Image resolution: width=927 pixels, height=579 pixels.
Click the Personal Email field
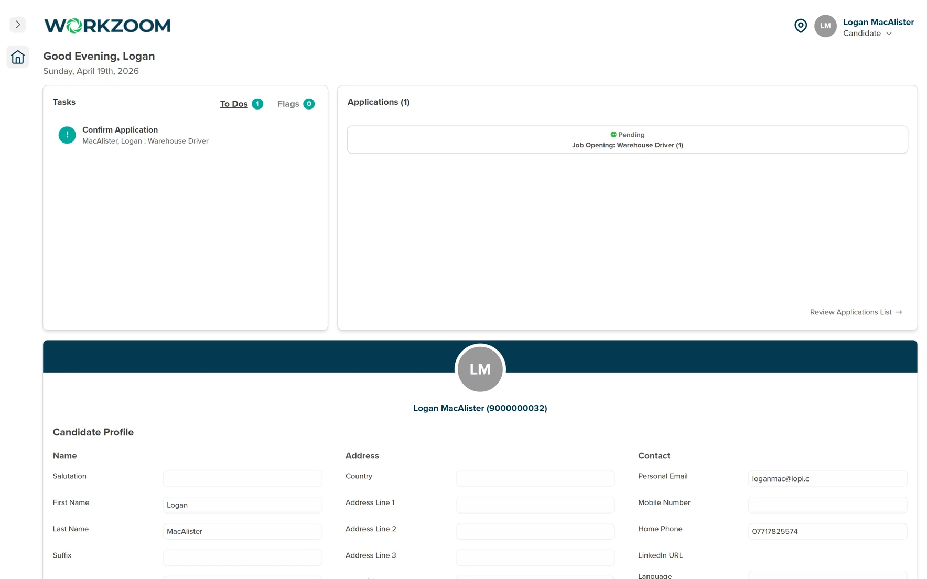coord(827,478)
